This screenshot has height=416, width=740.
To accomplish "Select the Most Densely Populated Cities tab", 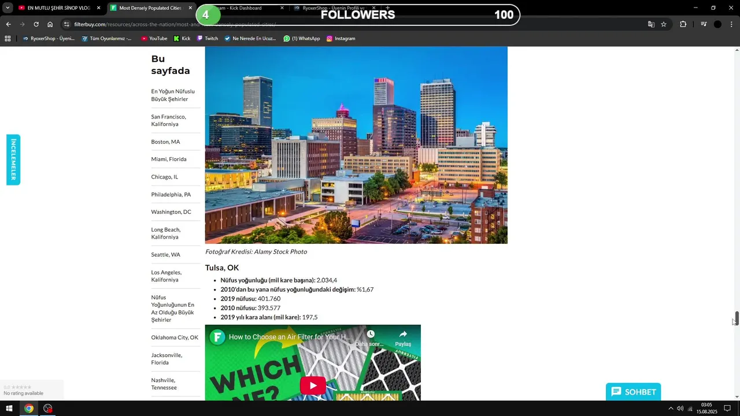I will [x=150, y=8].
